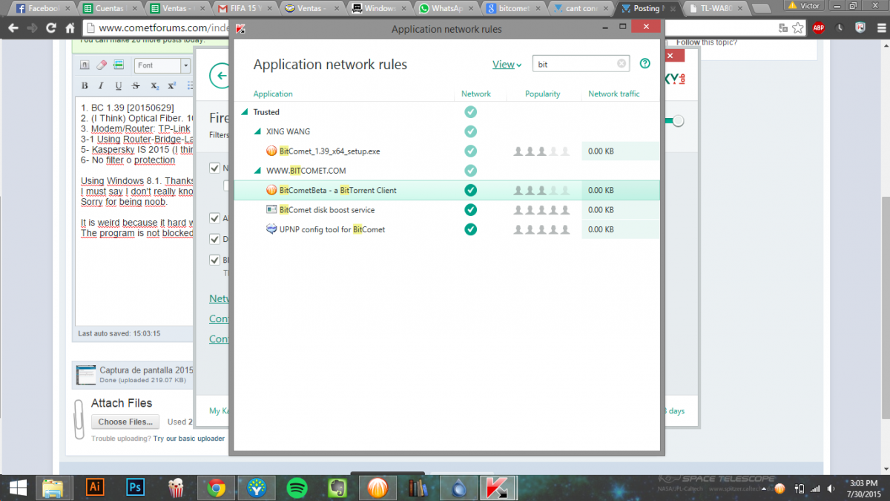Click the Chrome home button
The image size is (890, 501).
coord(70,28)
